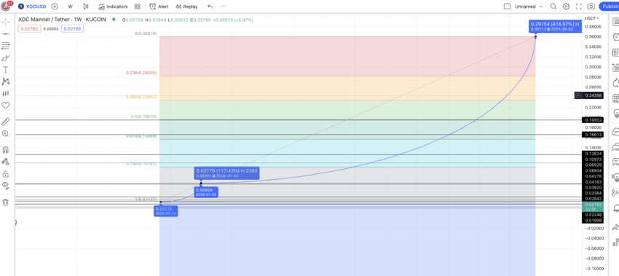Open the Unnamed layout dropdown
This screenshot has height=276, width=619.
point(529,7)
